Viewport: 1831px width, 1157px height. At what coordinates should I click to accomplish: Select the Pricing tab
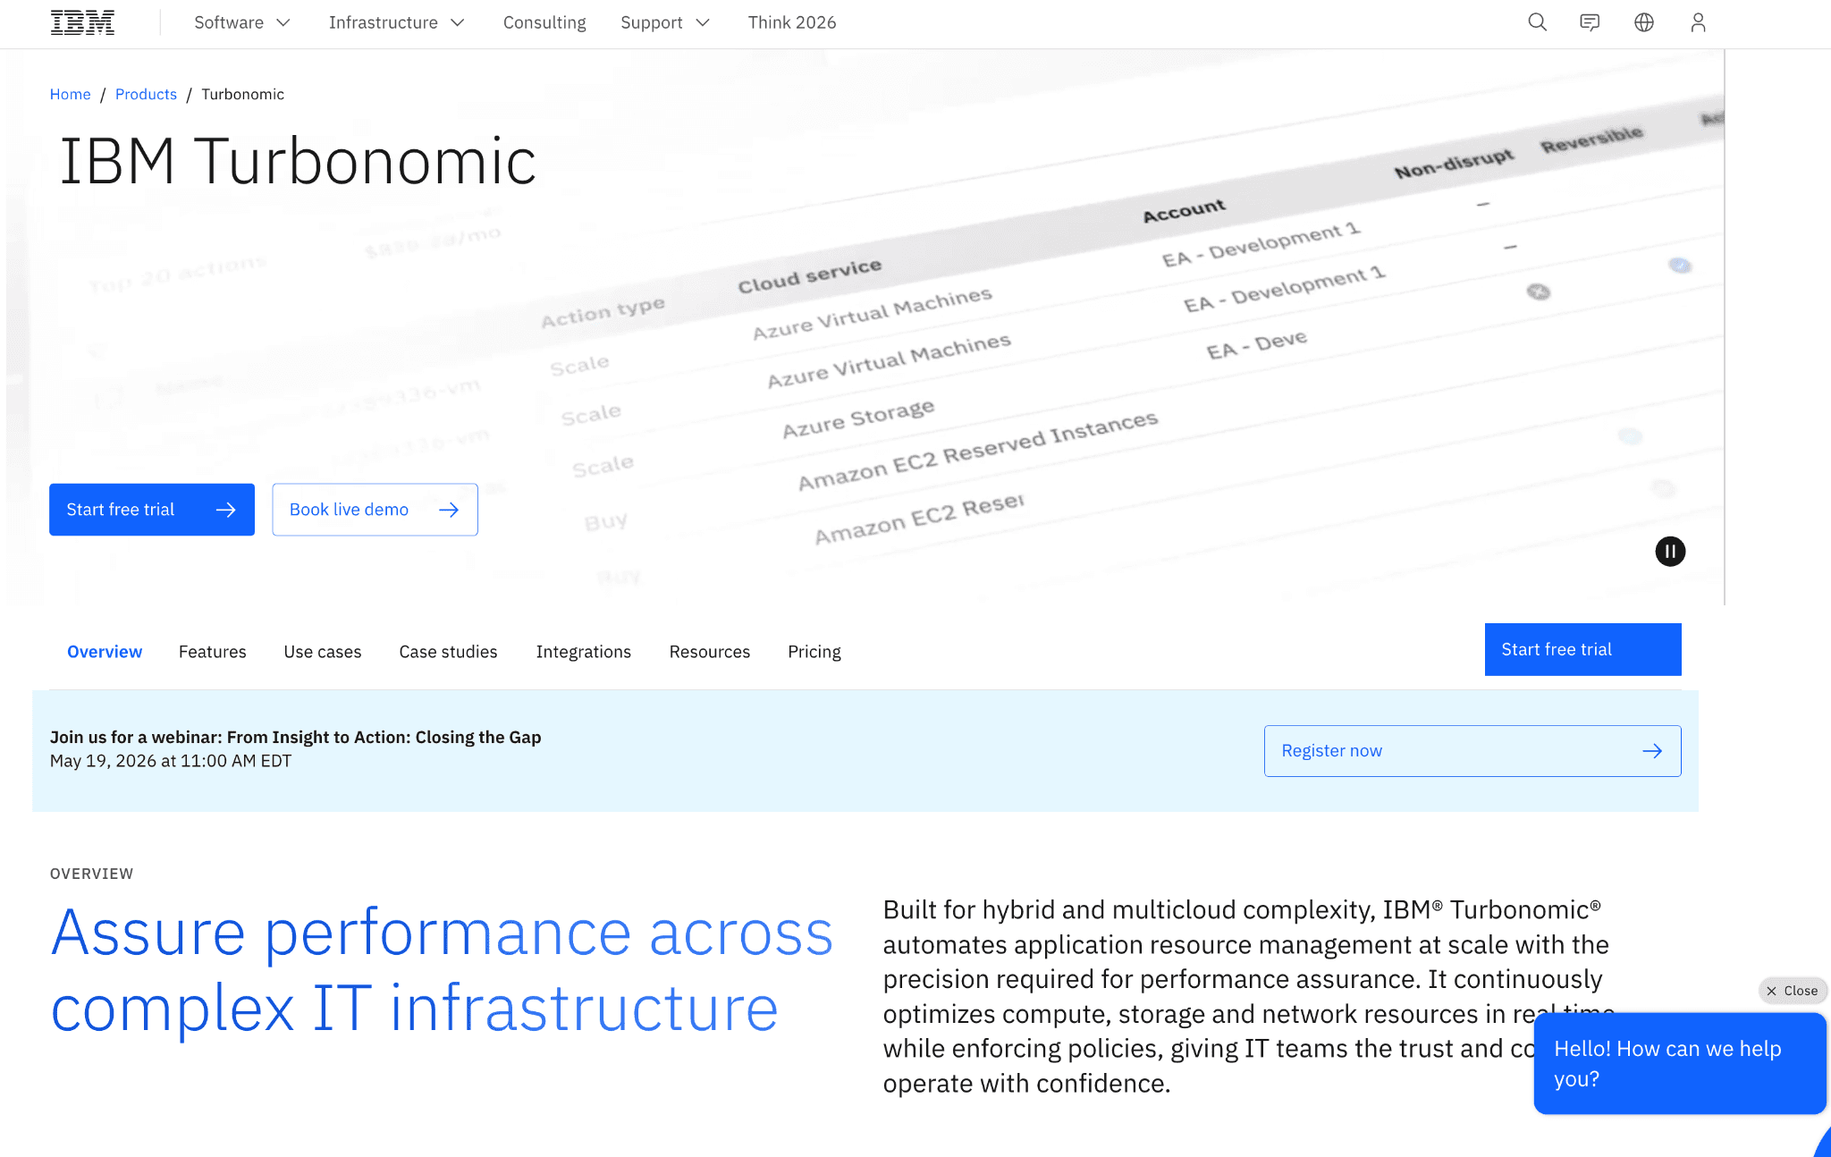click(x=814, y=652)
